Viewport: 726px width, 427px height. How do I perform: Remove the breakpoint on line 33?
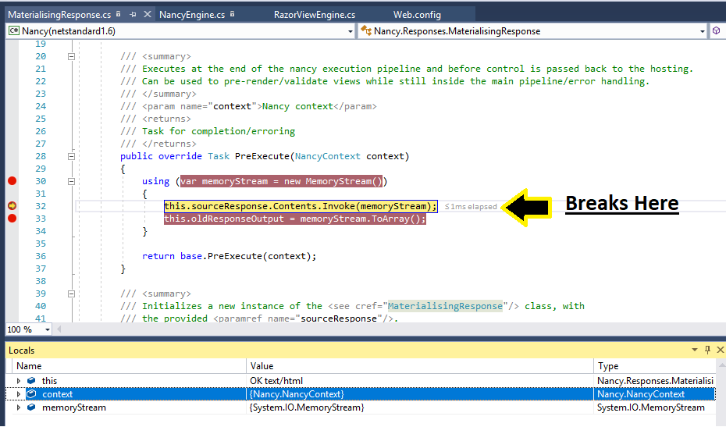coord(12,219)
